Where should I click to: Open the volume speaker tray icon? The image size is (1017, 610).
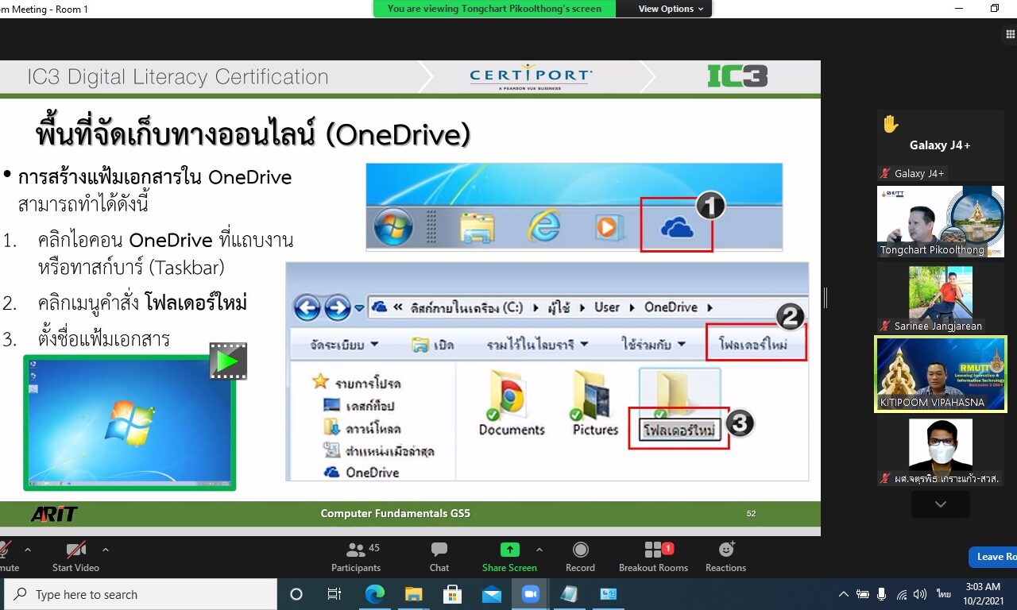point(920,594)
